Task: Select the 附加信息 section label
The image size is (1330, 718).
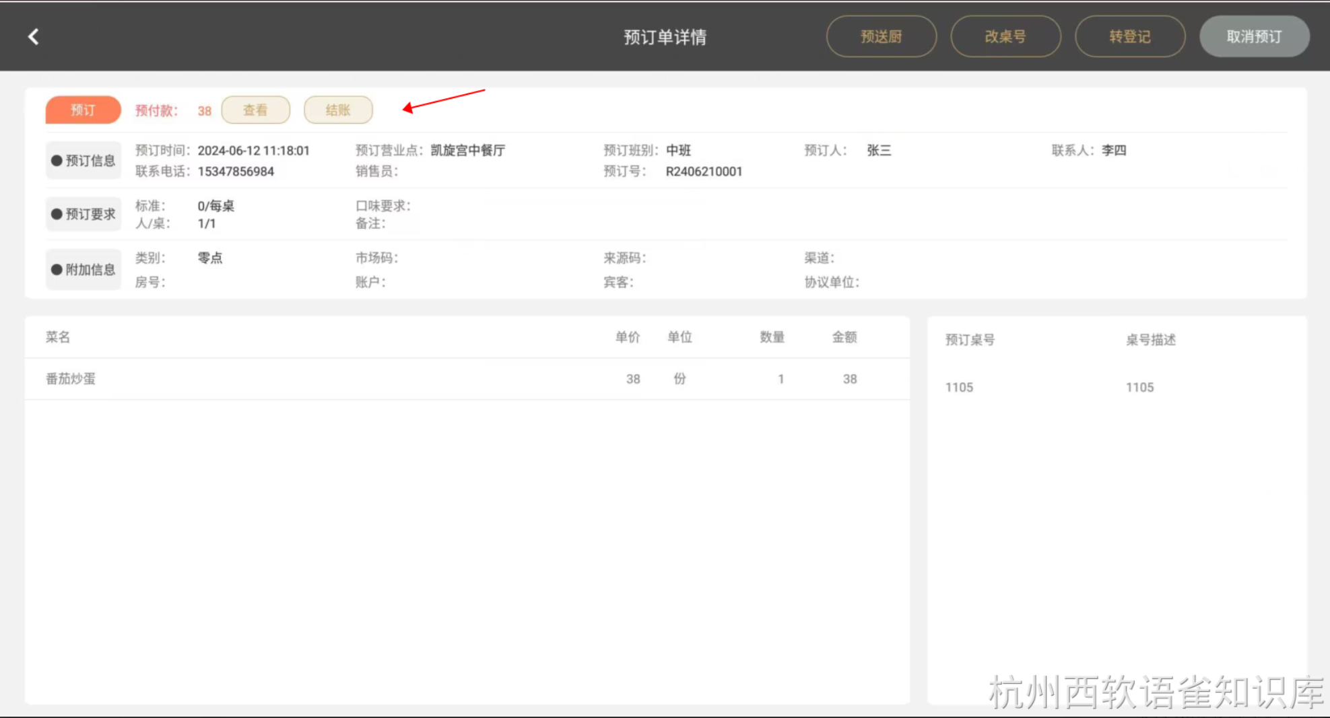Action: pyautogui.click(x=84, y=269)
